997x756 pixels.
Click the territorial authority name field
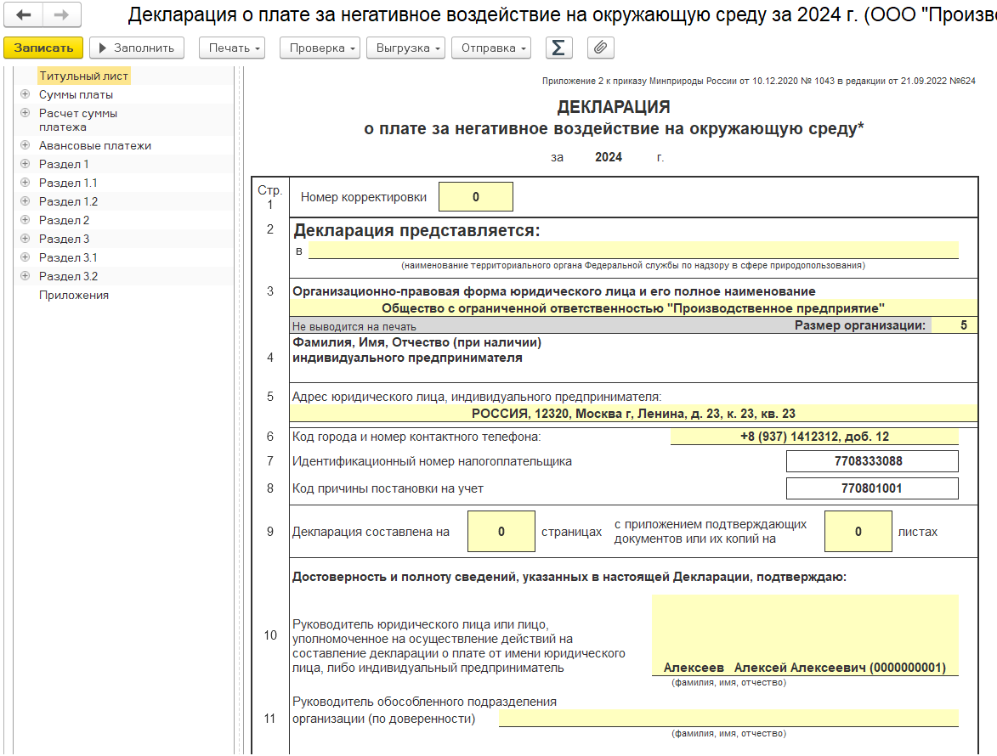click(632, 251)
